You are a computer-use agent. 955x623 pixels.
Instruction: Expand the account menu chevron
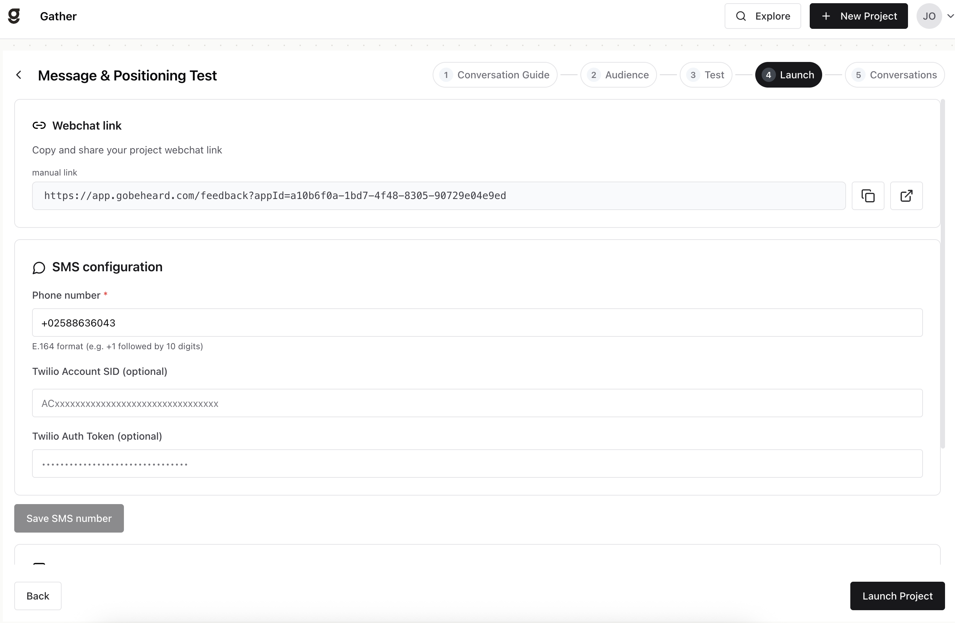coord(950,16)
